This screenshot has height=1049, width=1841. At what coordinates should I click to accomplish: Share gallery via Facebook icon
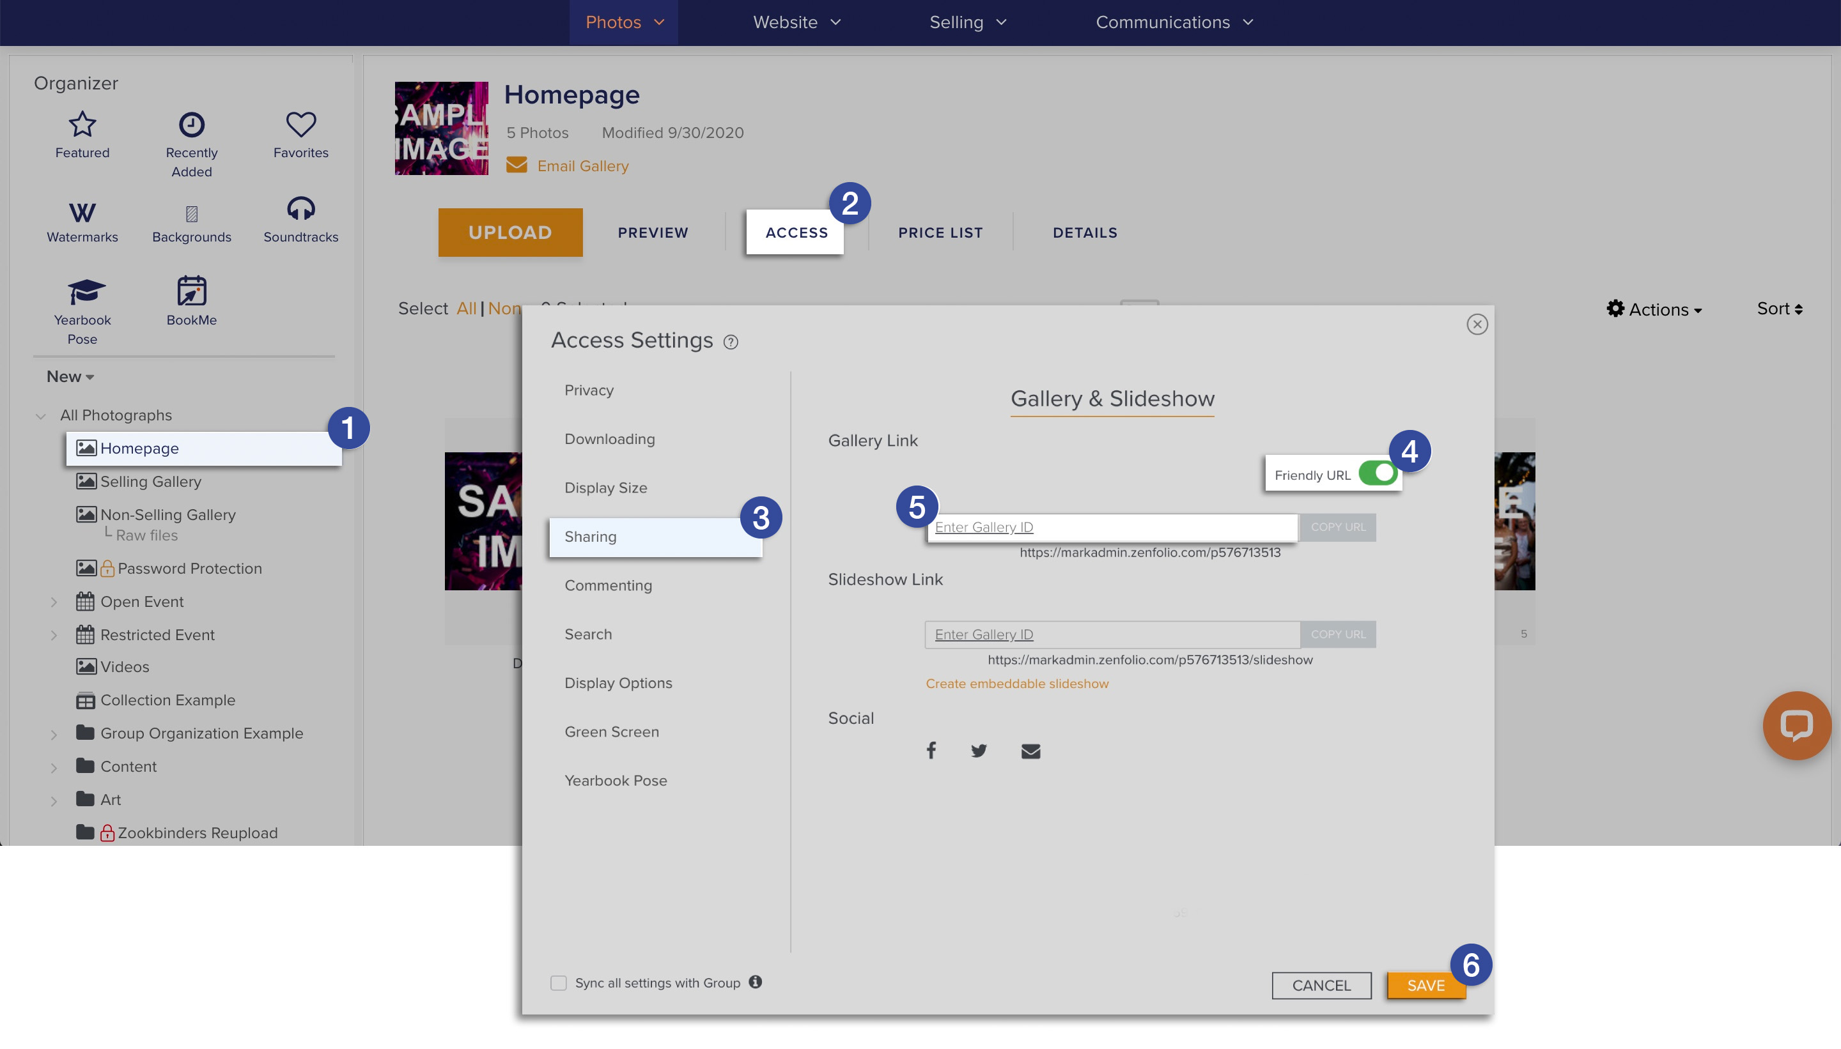(x=931, y=751)
